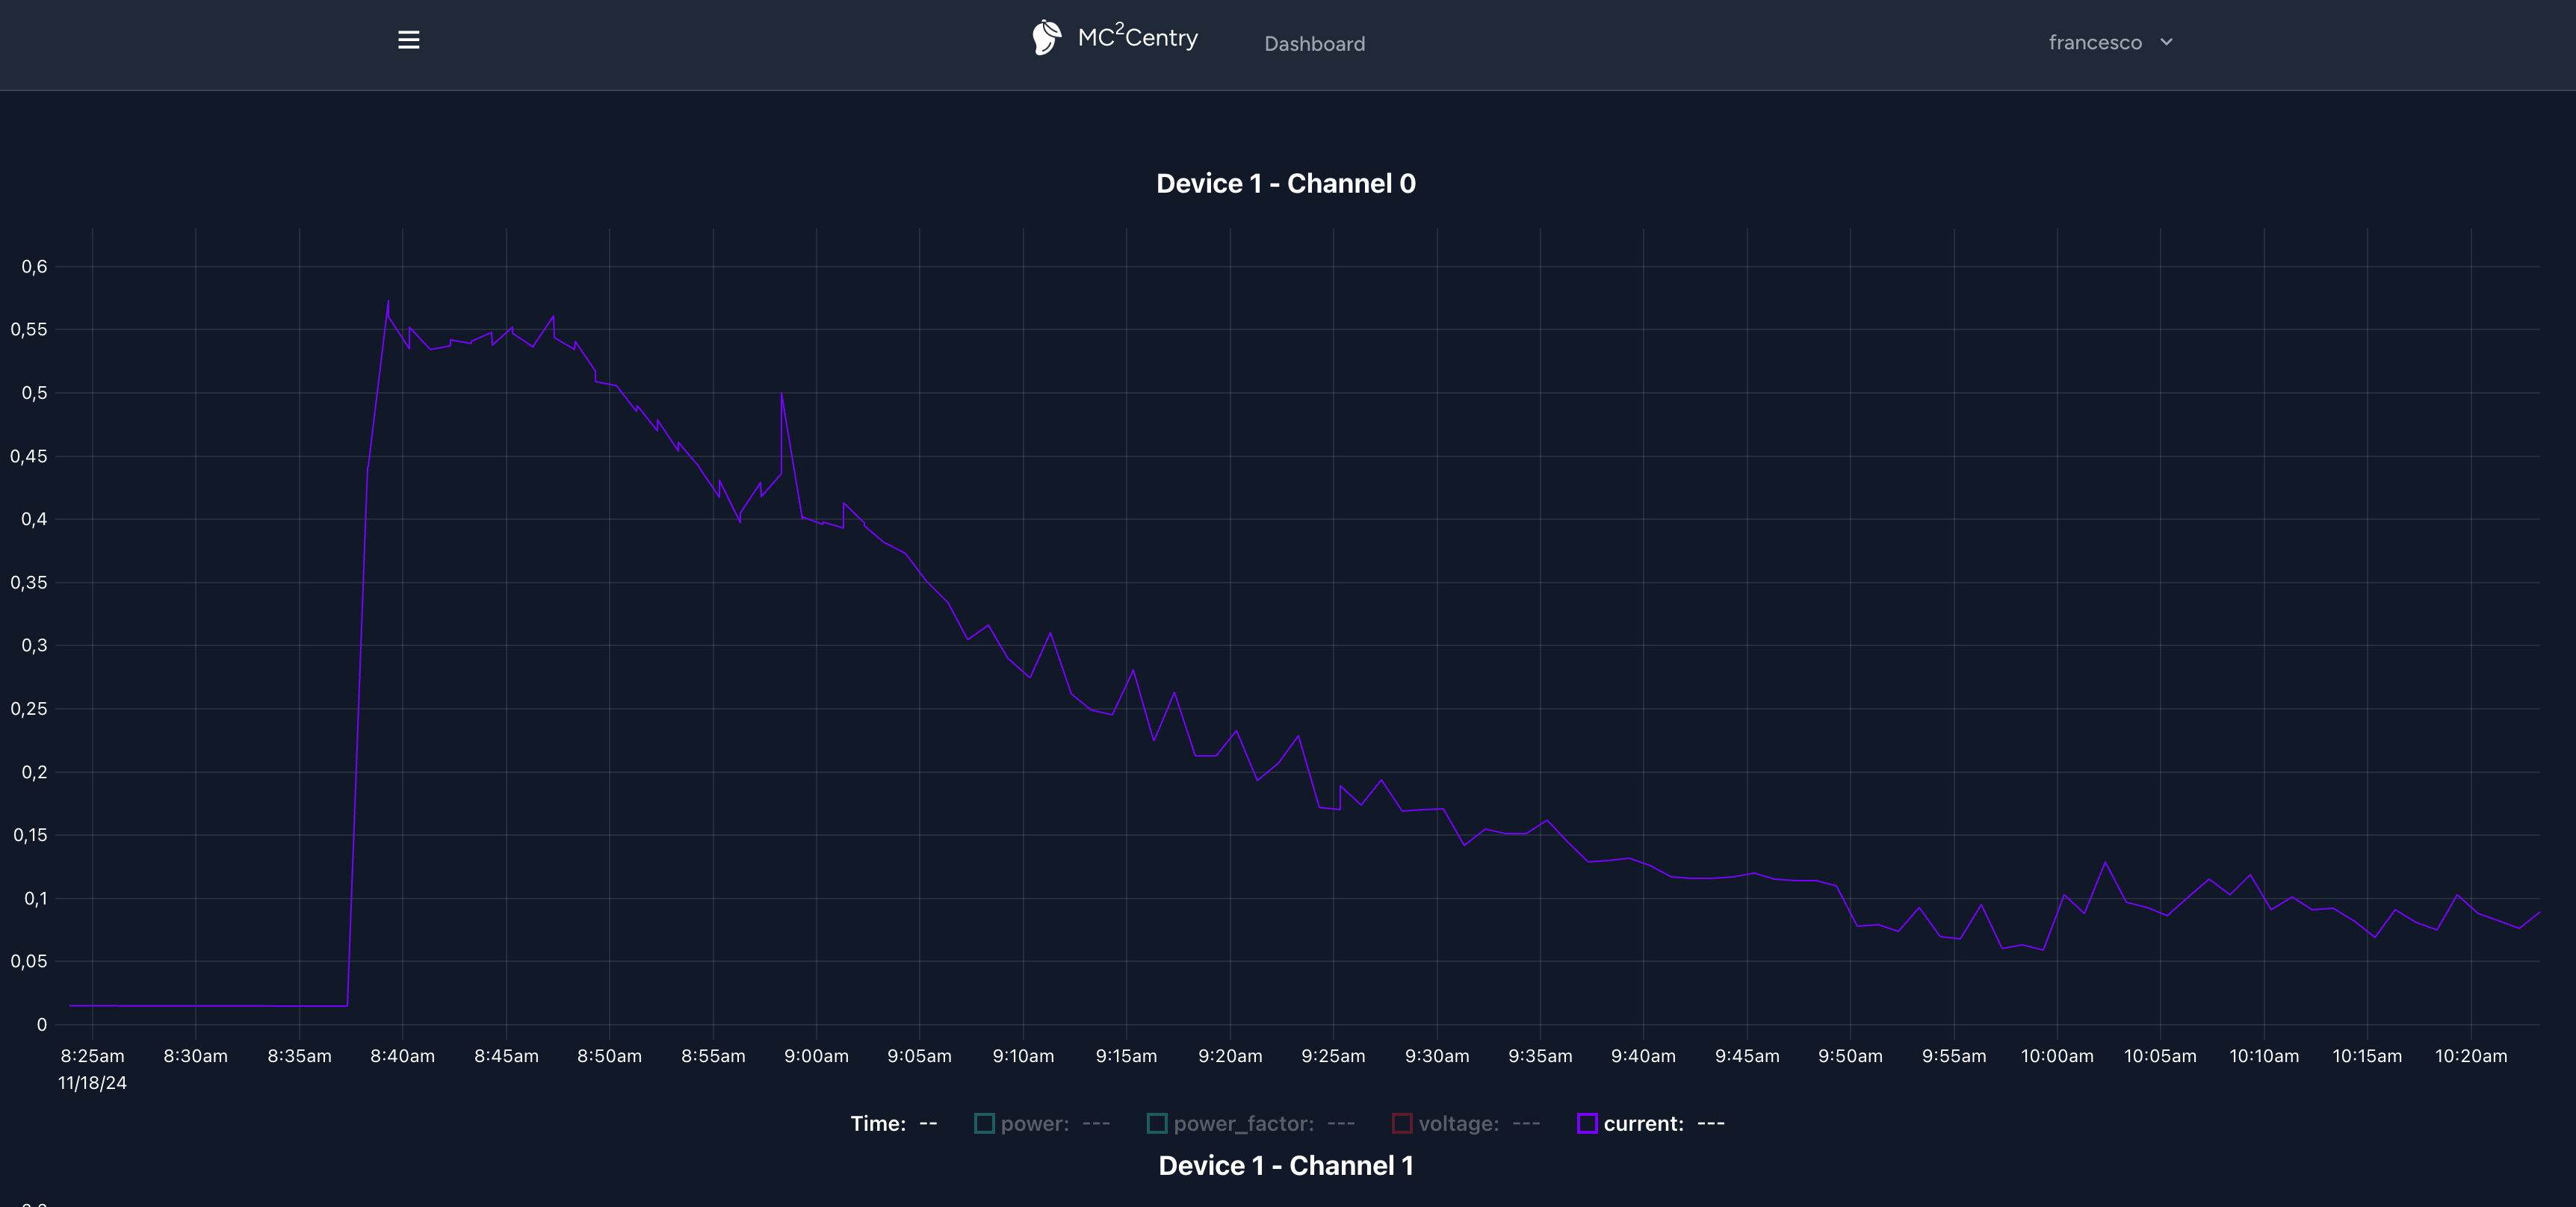Click the 10:20am x-axis label
The image size is (2576, 1207).
2471,1056
